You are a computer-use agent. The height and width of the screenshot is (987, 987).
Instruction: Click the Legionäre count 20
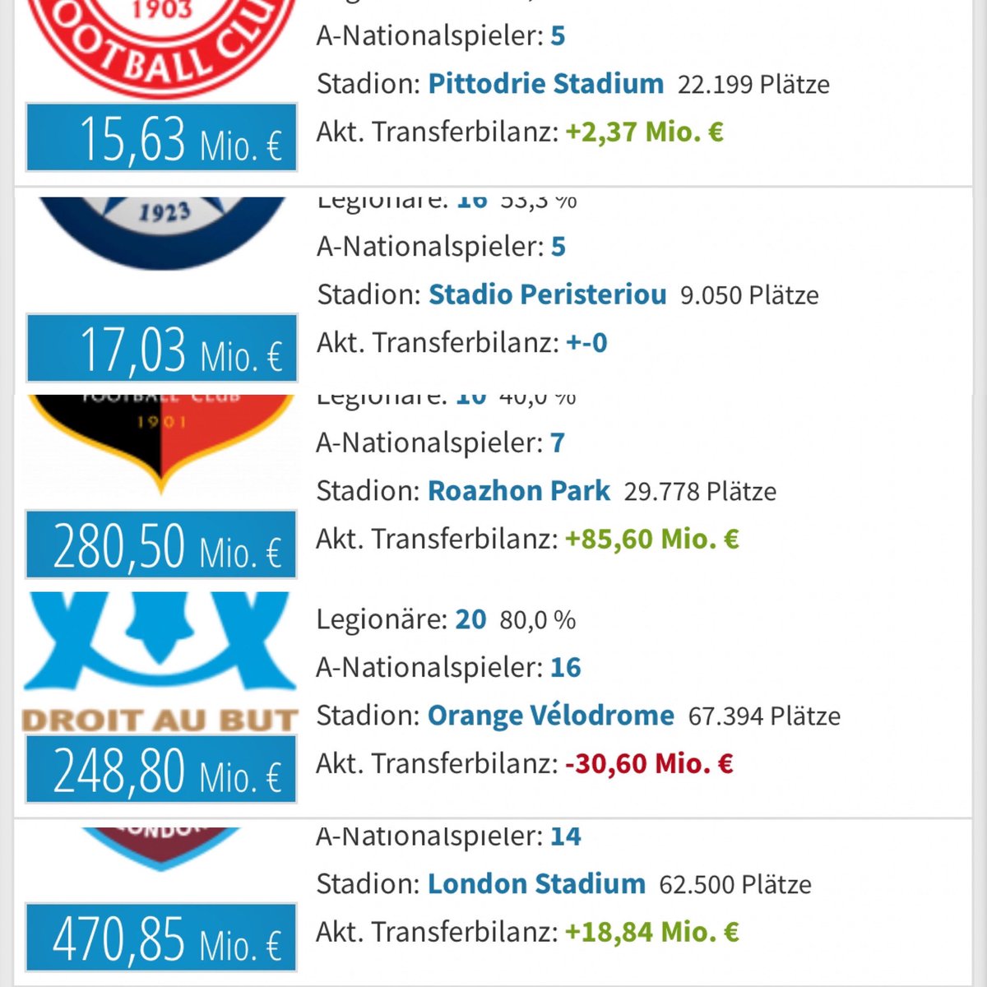coord(470,619)
